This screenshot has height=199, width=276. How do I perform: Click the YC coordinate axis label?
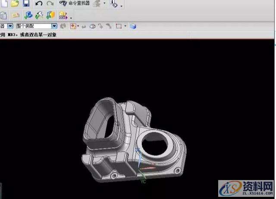(x=143, y=182)
